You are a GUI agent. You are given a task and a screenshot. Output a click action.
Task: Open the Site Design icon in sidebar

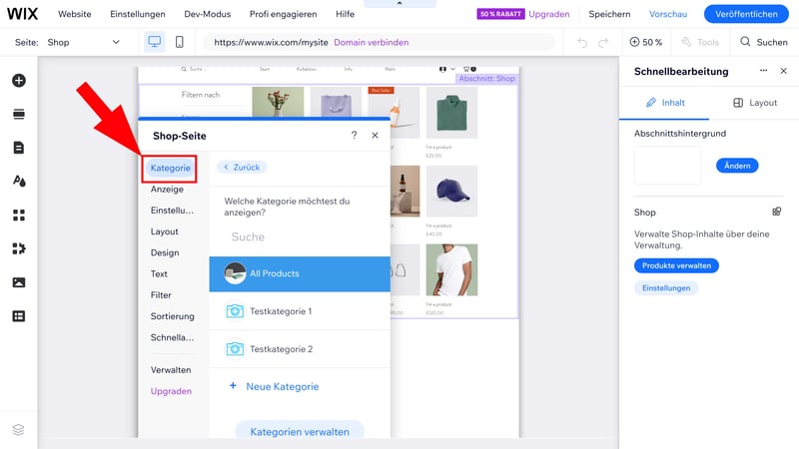pos(18,182)
